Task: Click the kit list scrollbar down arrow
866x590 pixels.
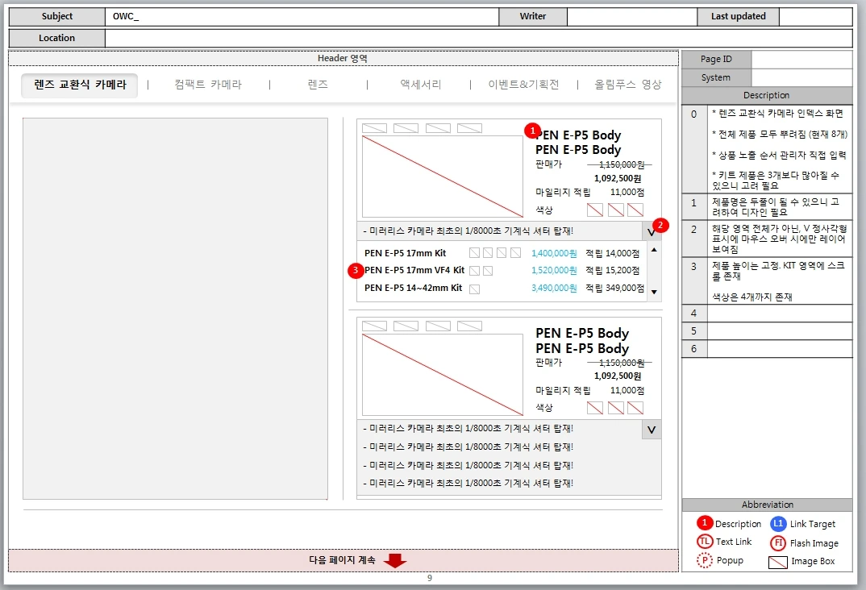Action: coord(655,292)
